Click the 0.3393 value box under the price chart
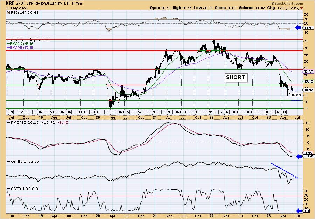 [x=167, y=112]
